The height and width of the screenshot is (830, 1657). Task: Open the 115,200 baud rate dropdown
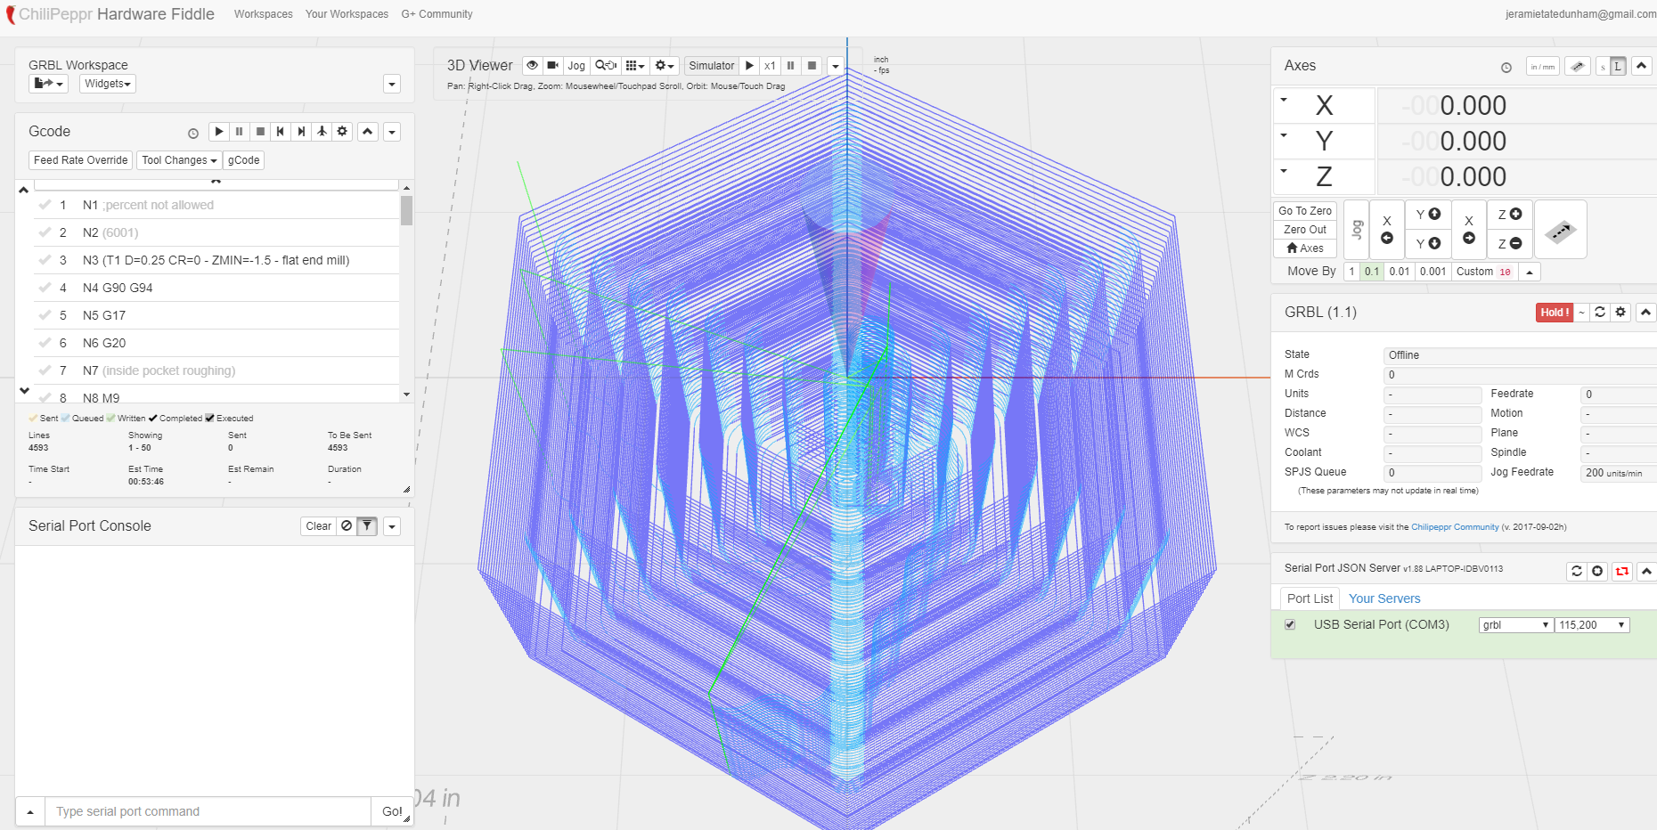(x=1592, y=625)
